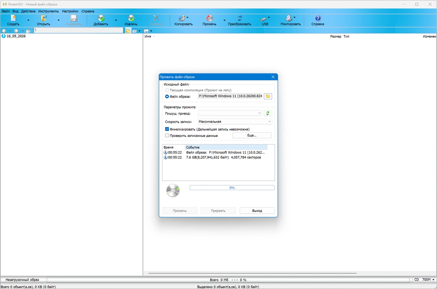Click the Незагрузочный образ status button
This screenshot has height=289, width=437.
pos(22,280)
